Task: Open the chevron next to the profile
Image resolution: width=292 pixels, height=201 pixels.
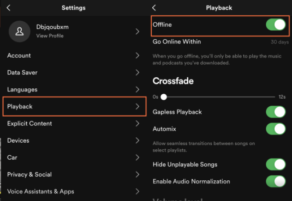Action: coord(138,32)
